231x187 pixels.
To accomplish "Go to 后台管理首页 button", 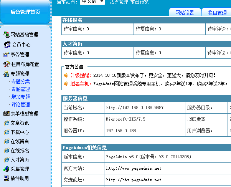I will coord(25,12).
